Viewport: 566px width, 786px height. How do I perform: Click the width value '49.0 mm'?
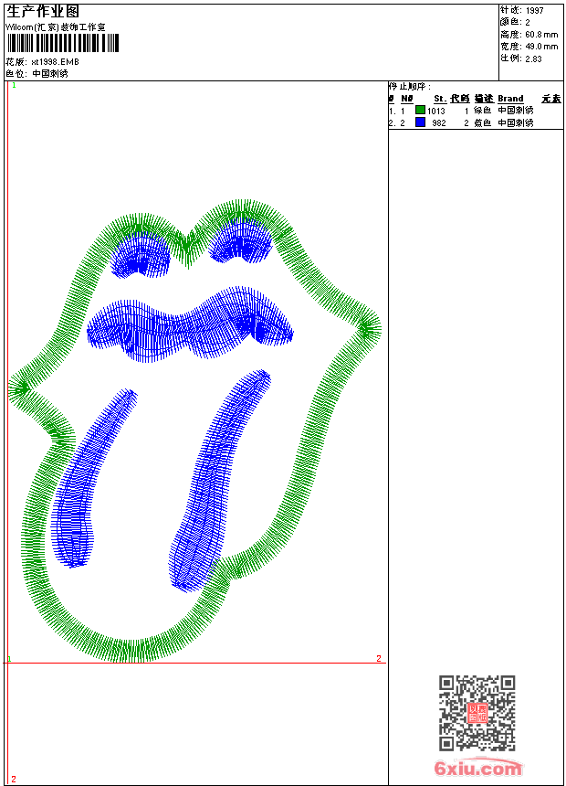(541, 46)
